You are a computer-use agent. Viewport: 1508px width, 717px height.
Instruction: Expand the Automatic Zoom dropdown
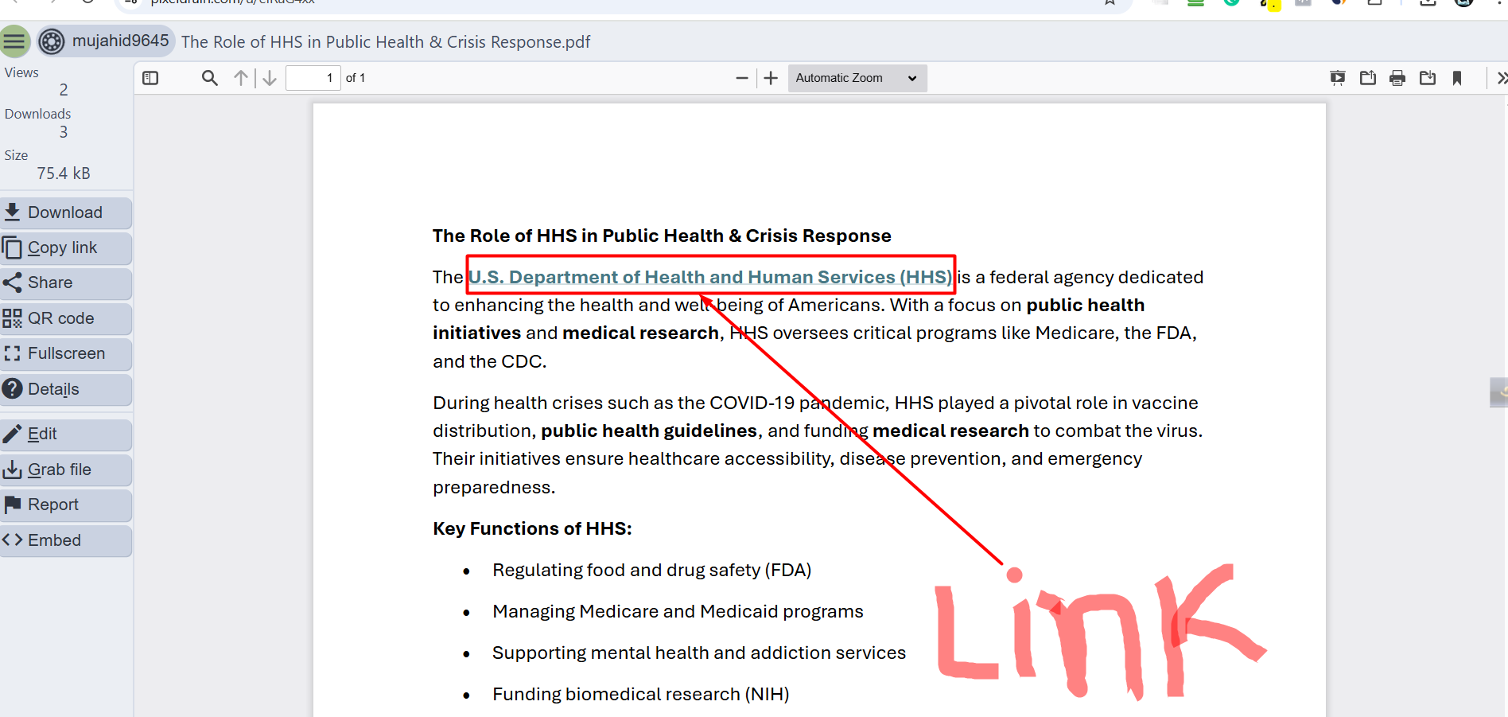tap(857, 78)
